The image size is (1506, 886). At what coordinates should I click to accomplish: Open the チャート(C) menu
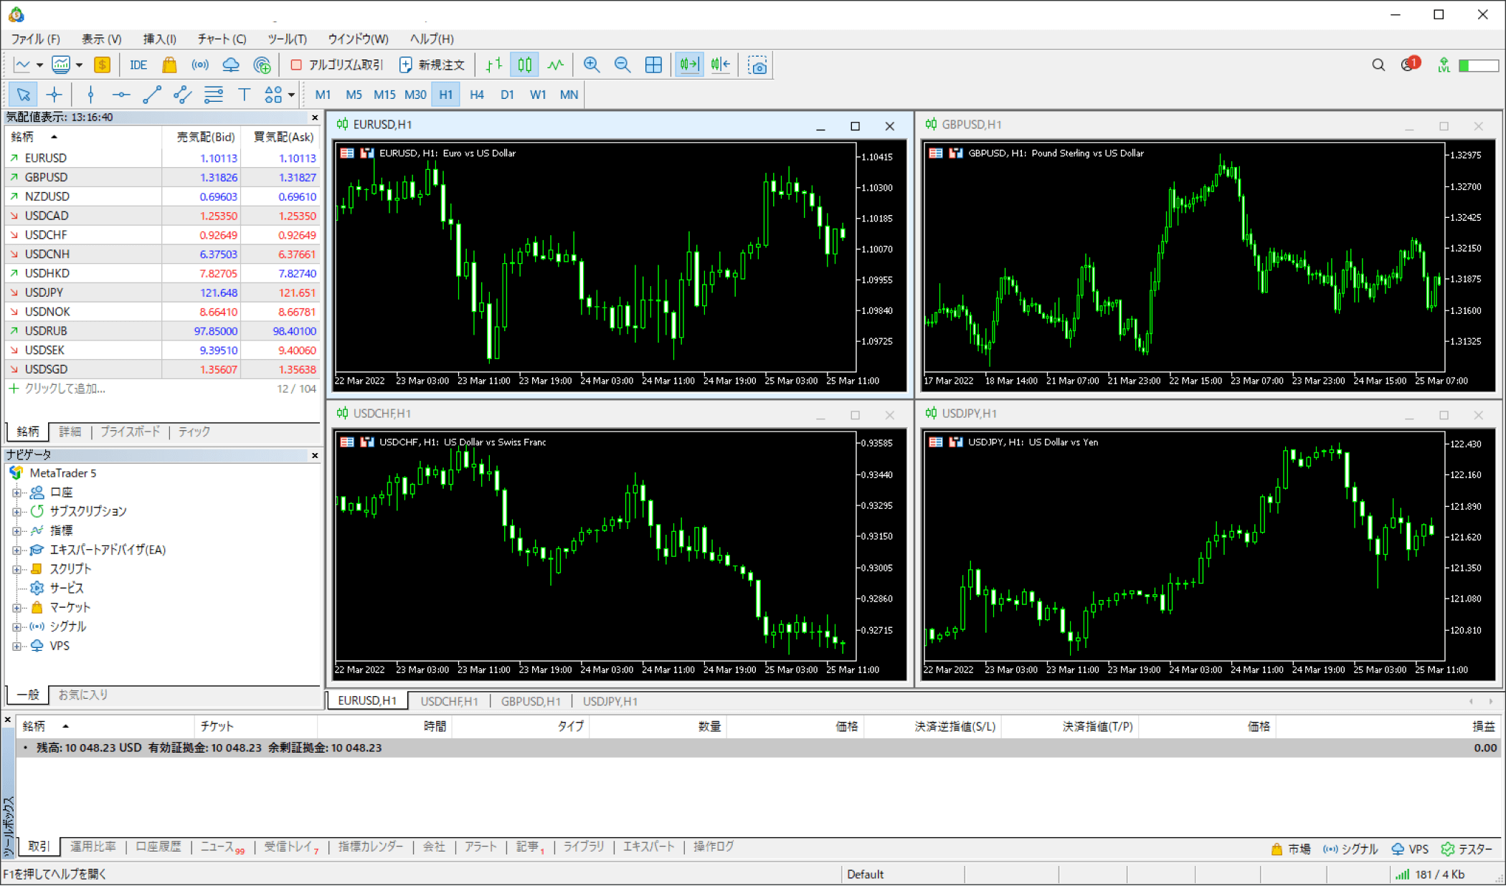click(222, 39)
